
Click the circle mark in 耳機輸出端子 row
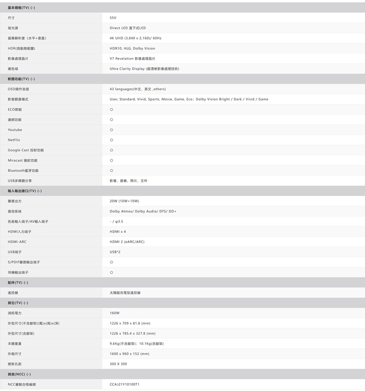(x=112, y=272)
